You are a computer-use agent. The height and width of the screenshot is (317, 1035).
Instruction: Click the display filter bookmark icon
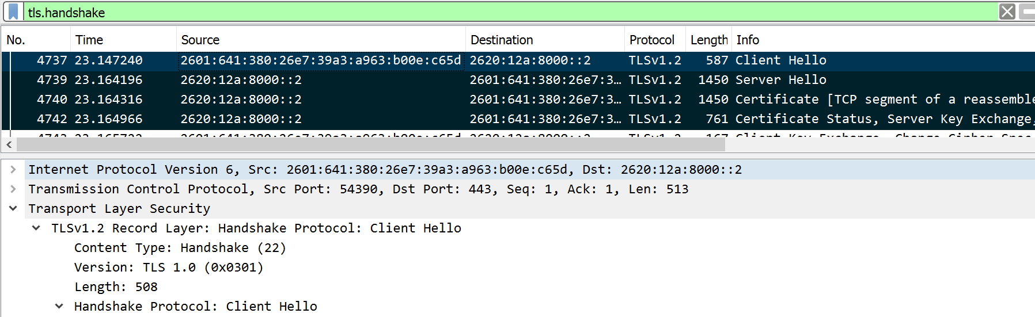coord(13,12)
